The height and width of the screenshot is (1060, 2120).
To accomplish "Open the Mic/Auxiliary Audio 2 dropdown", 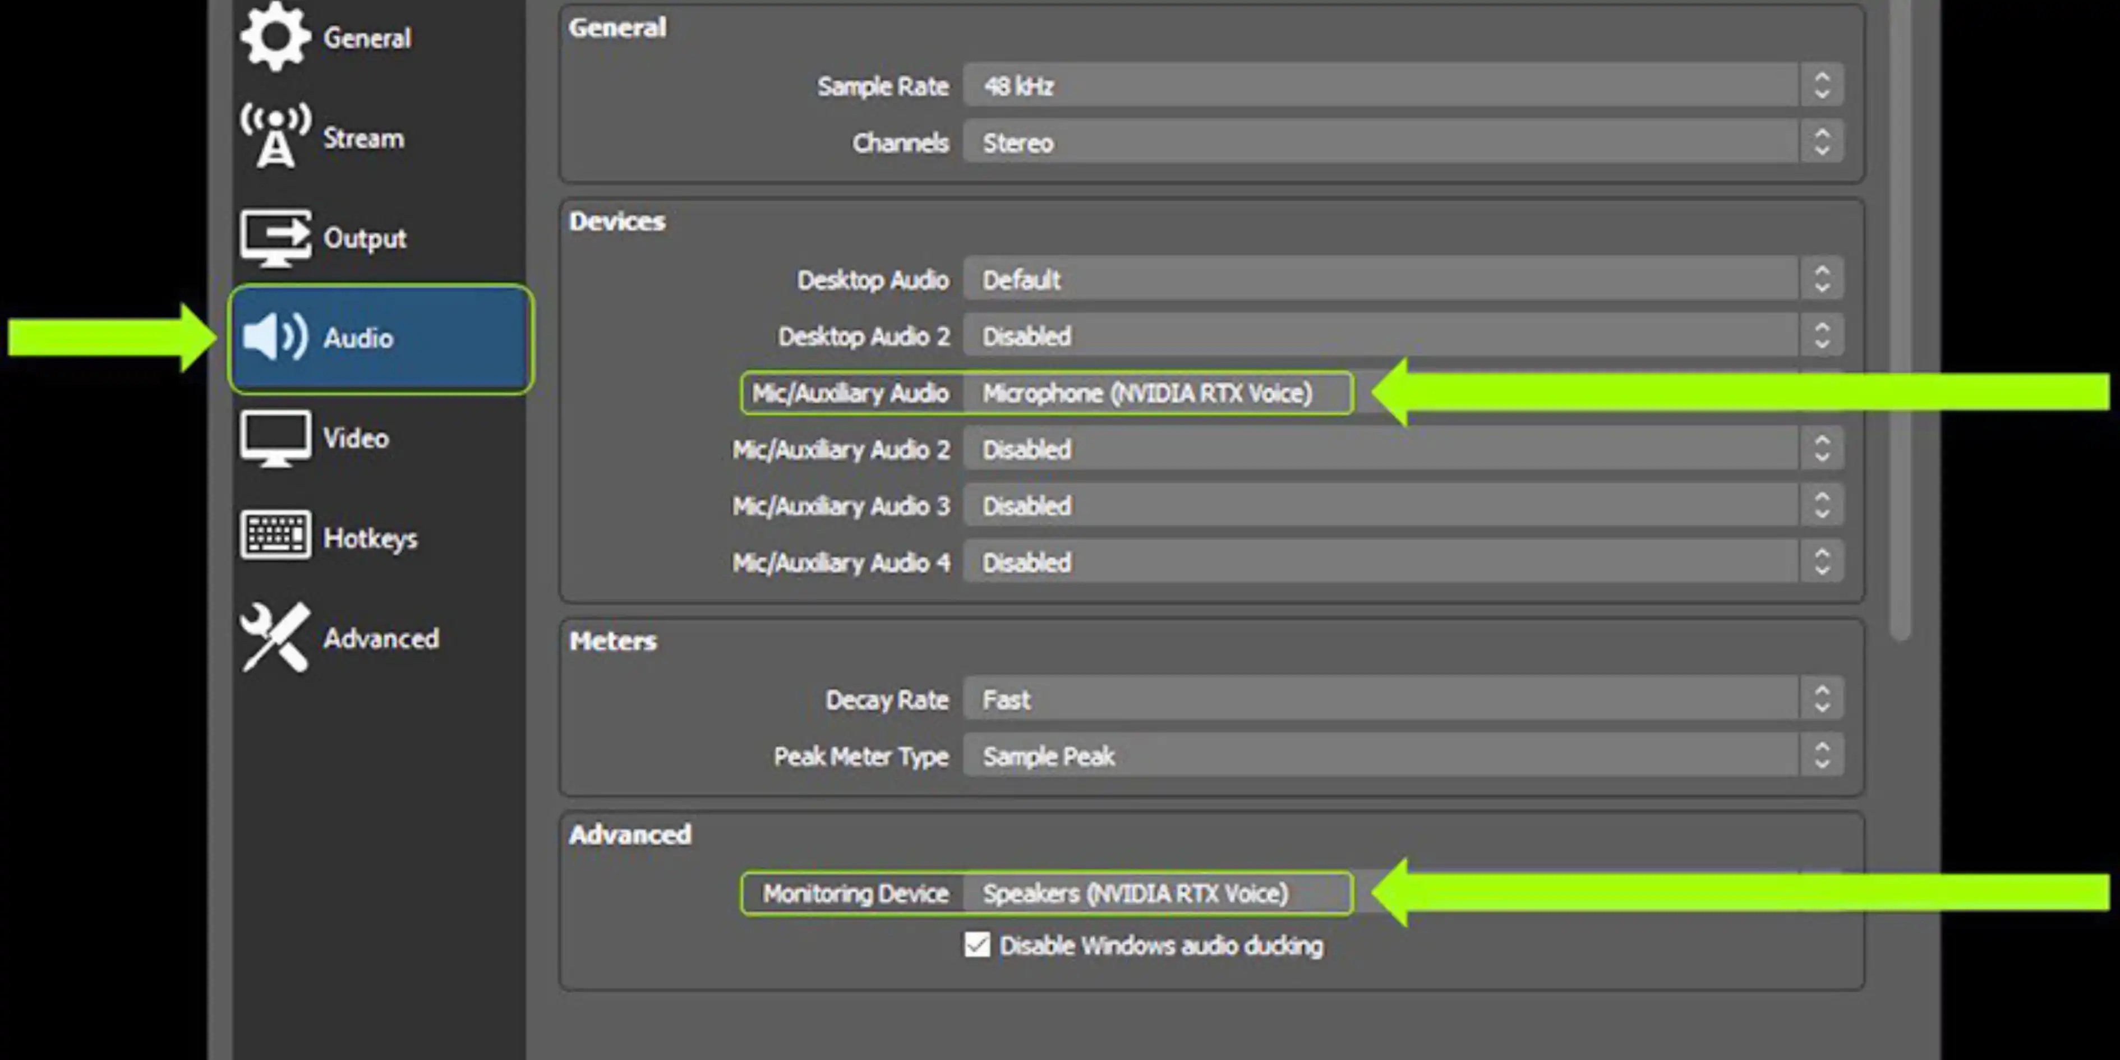I will coord(1403,449).
